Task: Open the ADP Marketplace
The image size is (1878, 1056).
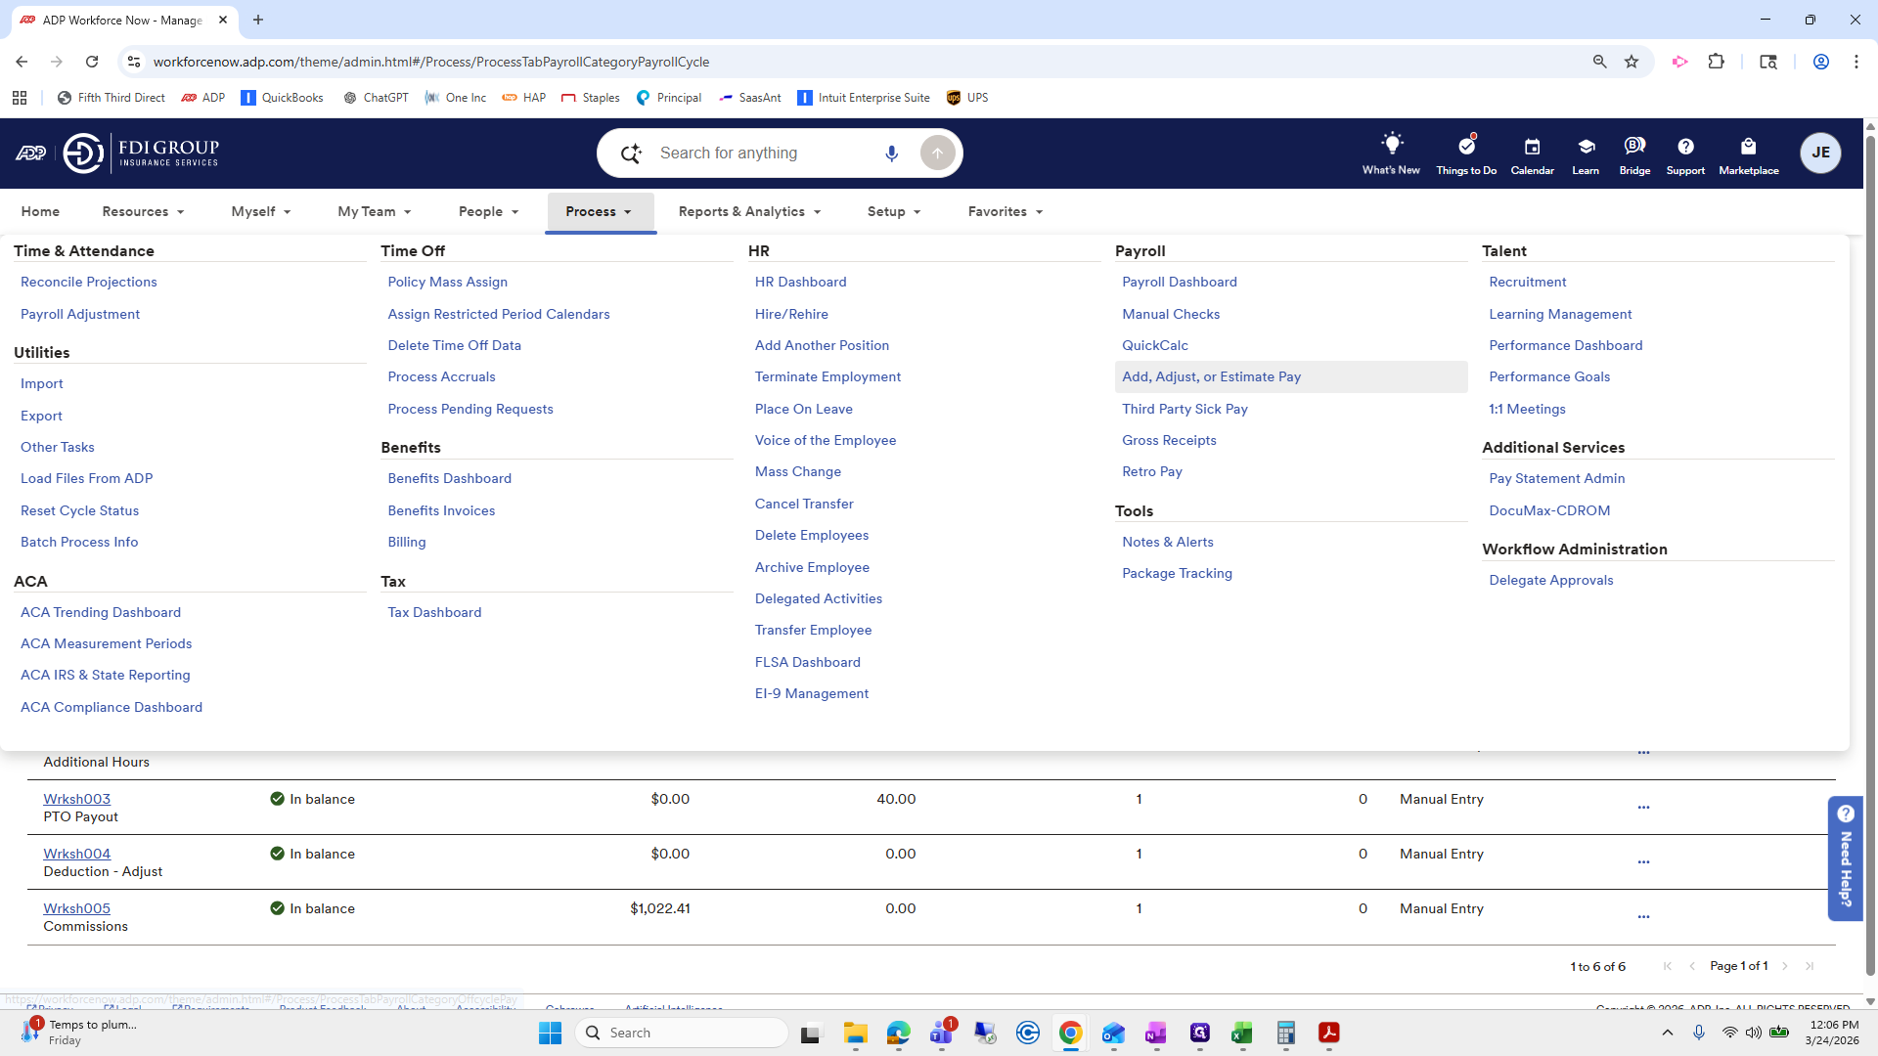Action: tap(1749, 153)
